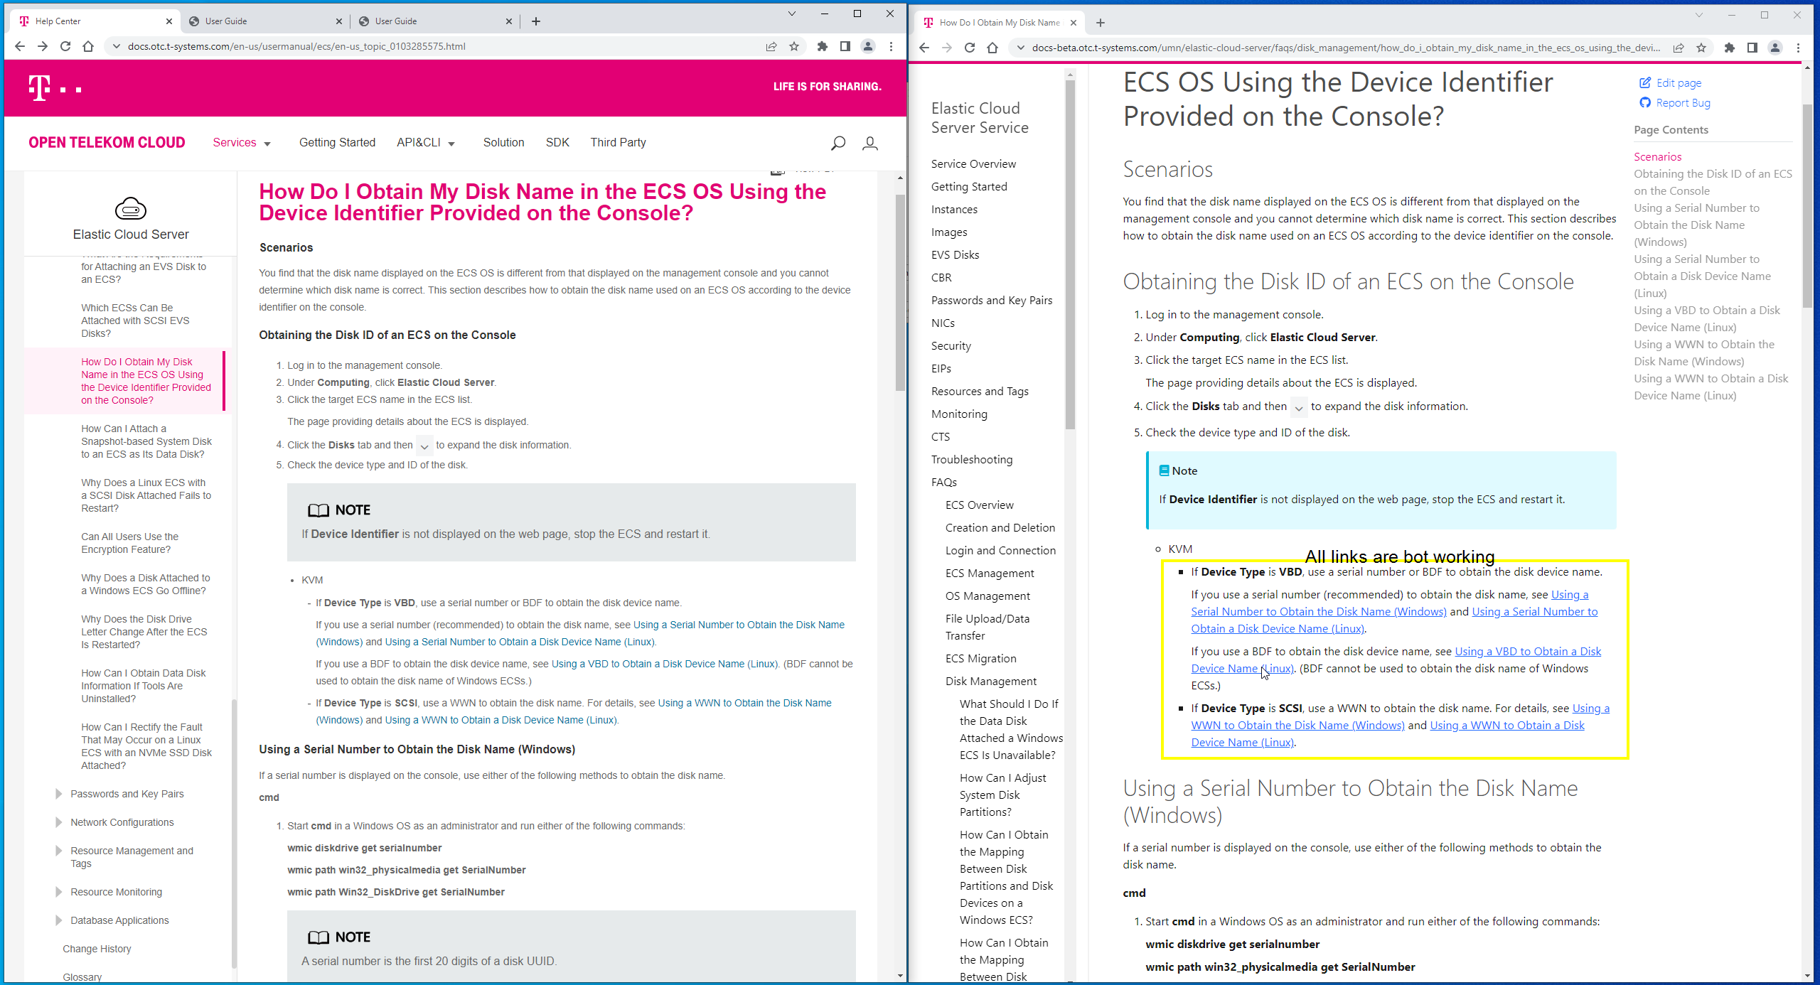
Task: Open the browser extensions puzzle icon
Action: [x=822, y=46]
